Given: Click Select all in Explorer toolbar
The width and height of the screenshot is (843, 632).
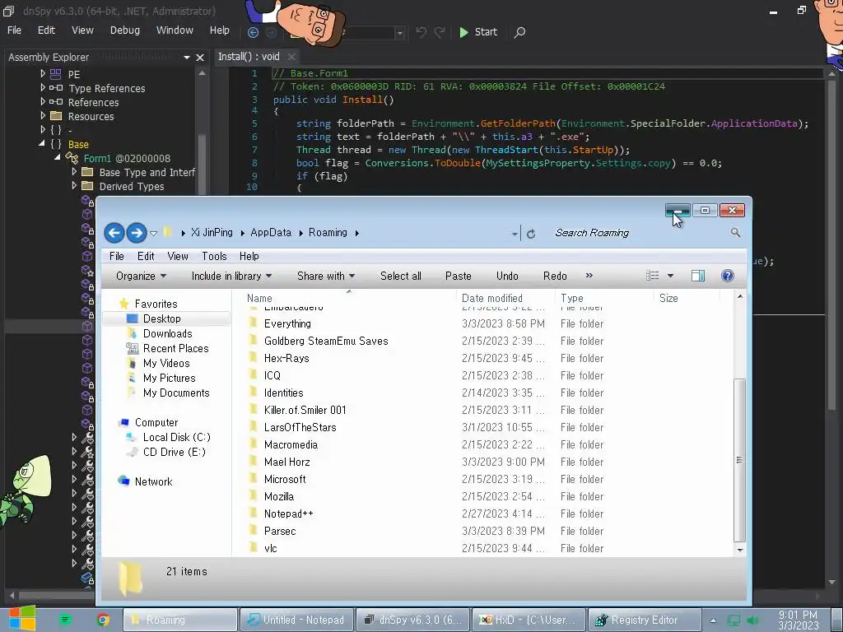Looking at the screenshot, I should point(401,276).
